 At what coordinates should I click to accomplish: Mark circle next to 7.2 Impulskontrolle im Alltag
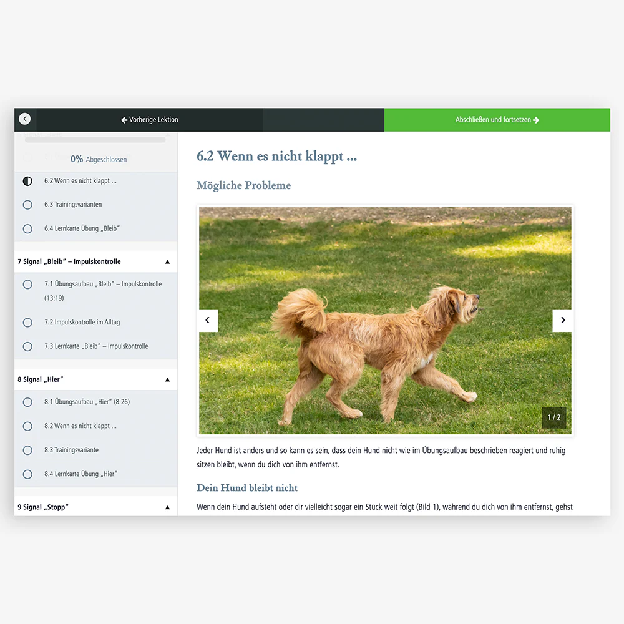pos(27,323)
